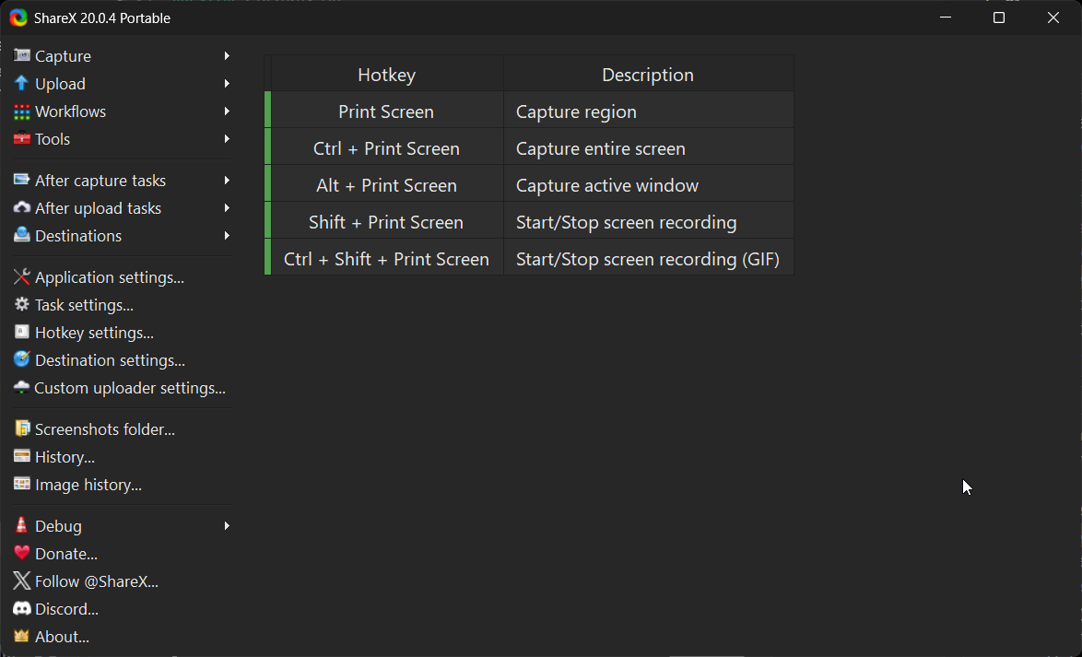Open Application settings
This screenshot has width=1082, height=657.
[123, 276]
